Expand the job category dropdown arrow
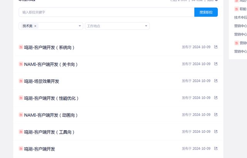This screenshot has width=247, height=158. tap(80, 26)
